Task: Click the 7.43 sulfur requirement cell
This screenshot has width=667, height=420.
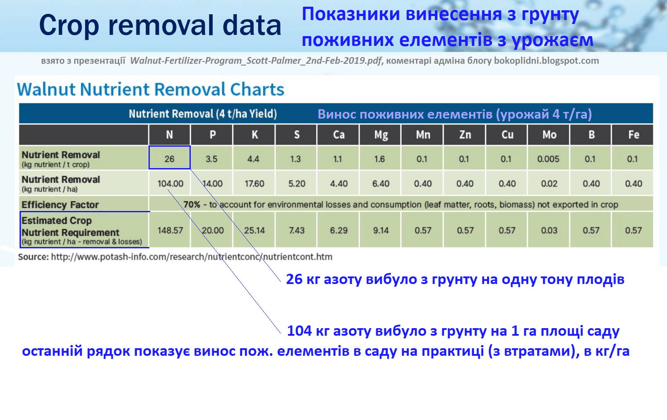Action: [296, 230]
